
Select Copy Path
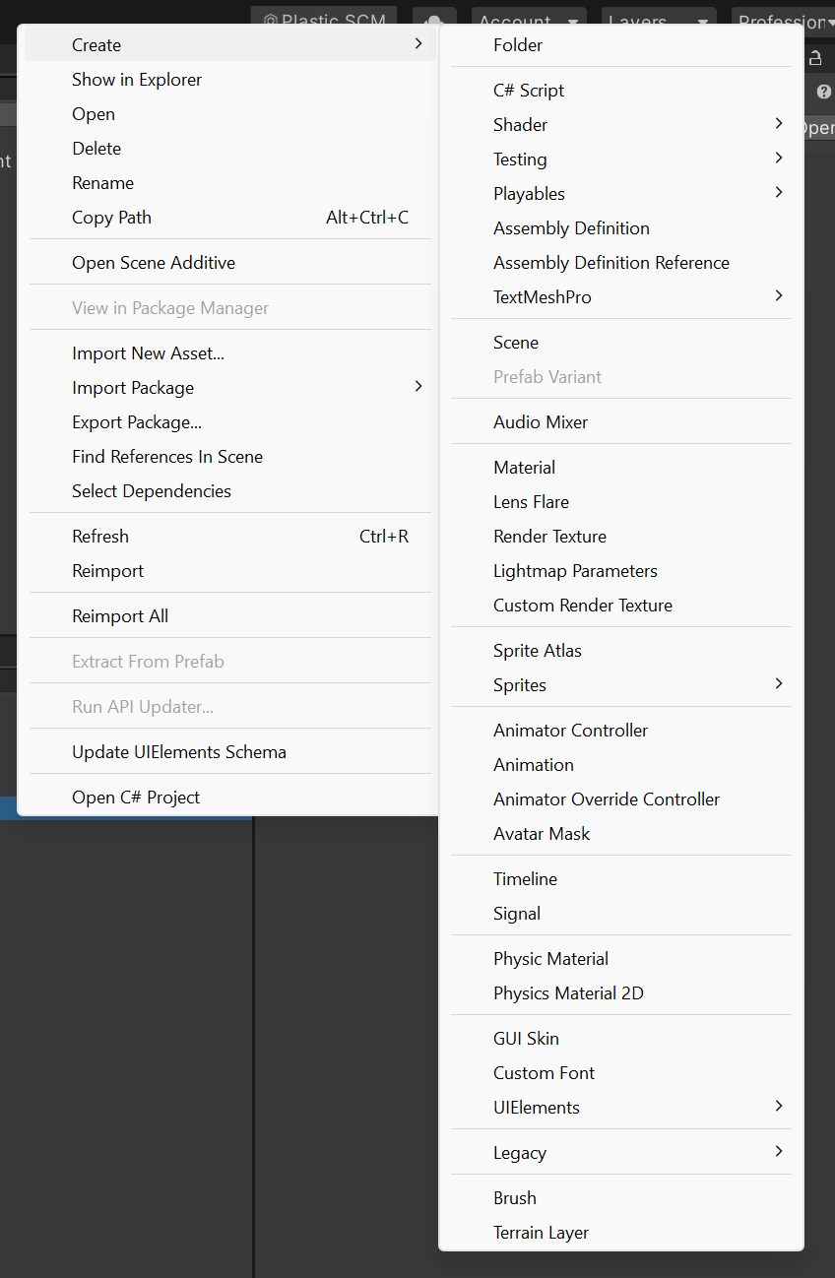pyautogui.click(x=229, y=218)
